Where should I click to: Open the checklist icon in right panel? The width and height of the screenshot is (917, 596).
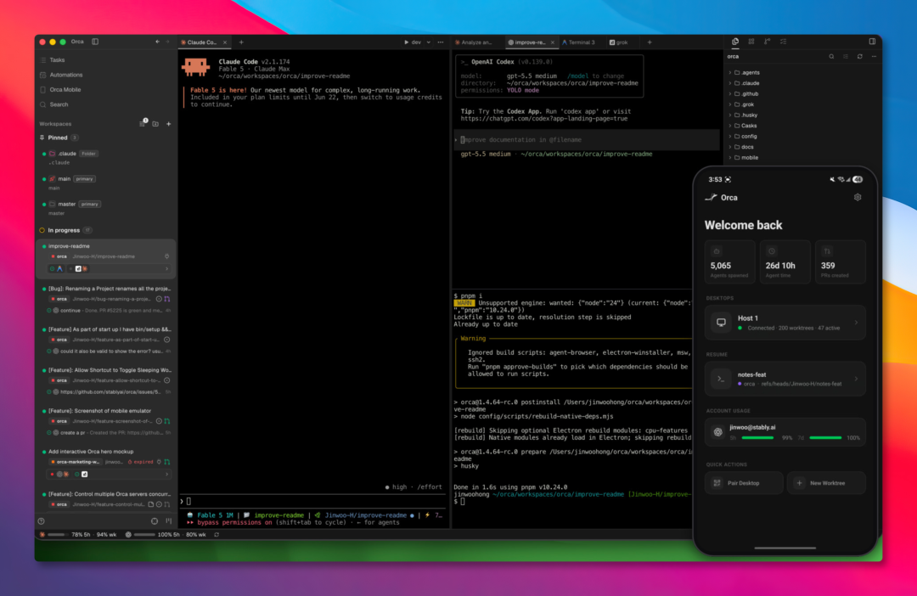tap(783, 42)
